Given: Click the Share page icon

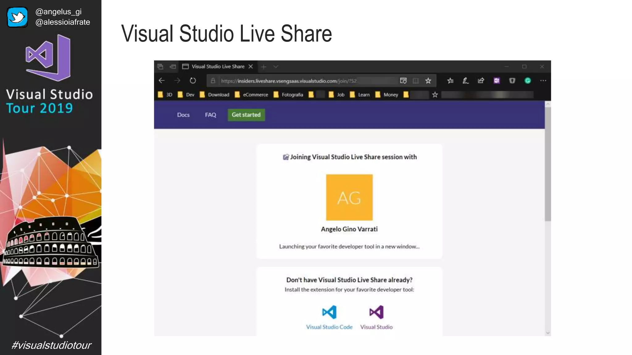Looking at the screenshot, I should click(481, 81).
